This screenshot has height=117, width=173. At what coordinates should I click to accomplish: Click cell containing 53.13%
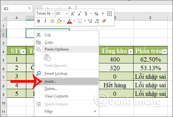pyautogui.click(x=150, y=68)
